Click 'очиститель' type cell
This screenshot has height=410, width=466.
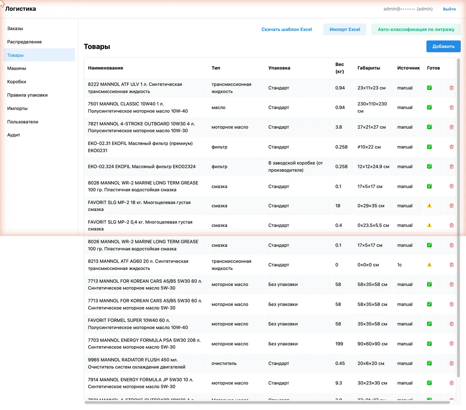pos(224,363)
